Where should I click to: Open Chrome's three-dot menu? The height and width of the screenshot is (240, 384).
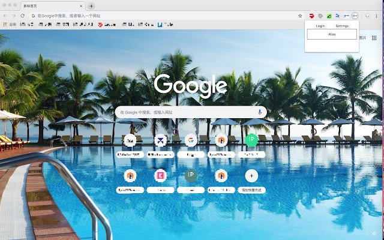[376, 16]
